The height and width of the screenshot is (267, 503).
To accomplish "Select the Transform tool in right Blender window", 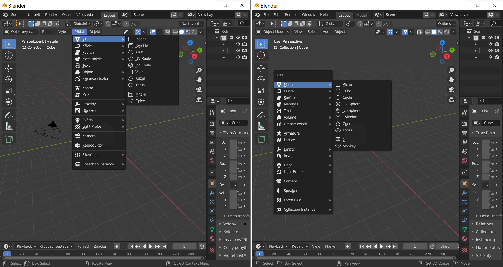I will (x=261, y=102).
